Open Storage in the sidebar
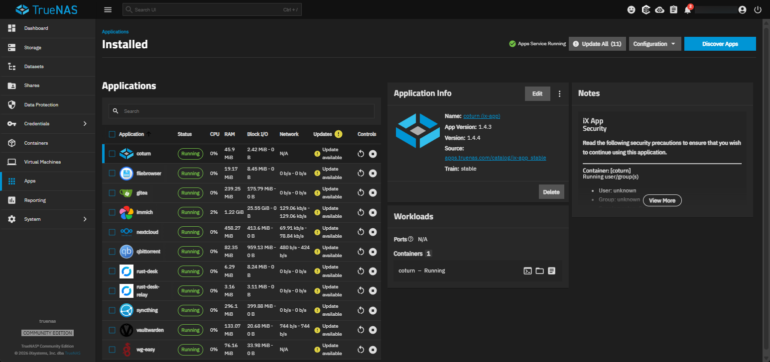Viewport: 770px width, 362px height. (x=47, y=48)
